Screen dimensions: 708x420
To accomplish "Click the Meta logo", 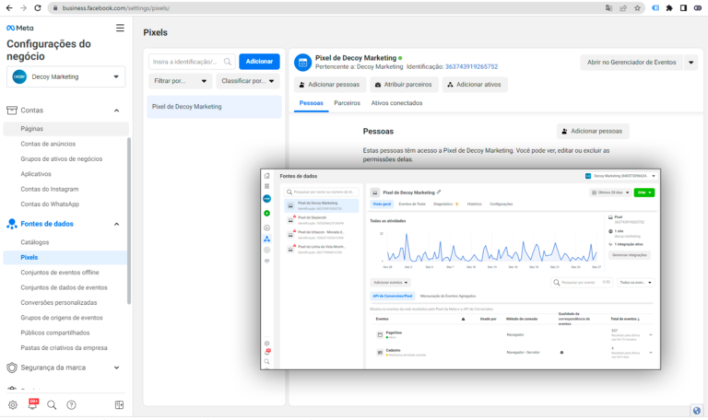I will [20, 28].
